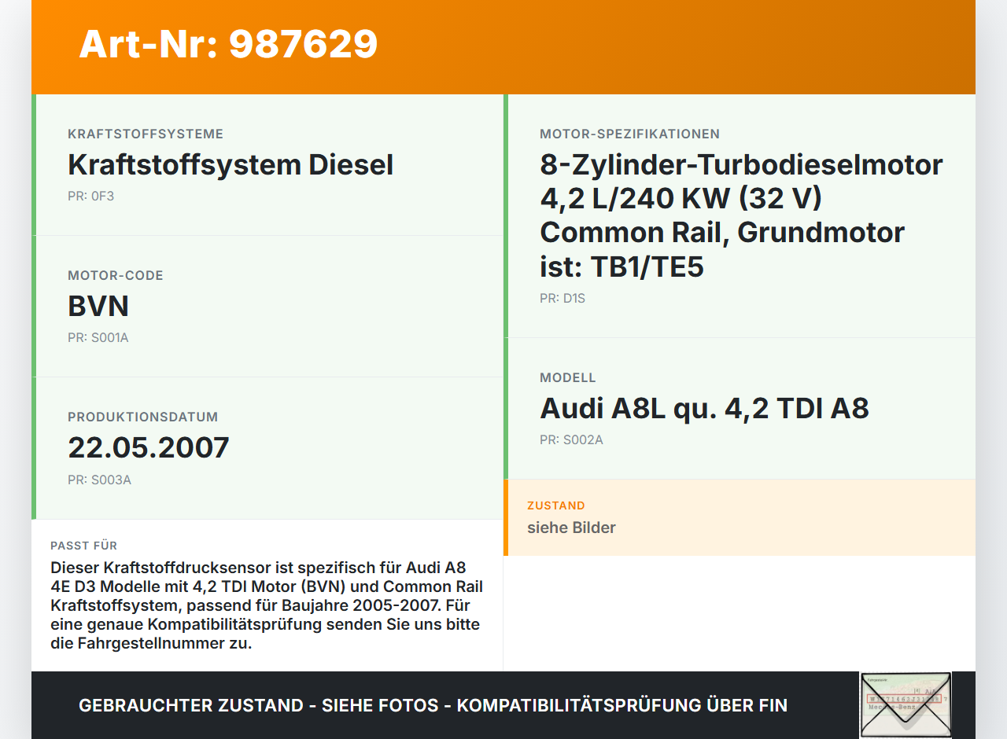Viewport: 1007px width, 739px height.
Task: Select the PR: S001A code label
Action: pyautogui.click(x=98, y=337)
